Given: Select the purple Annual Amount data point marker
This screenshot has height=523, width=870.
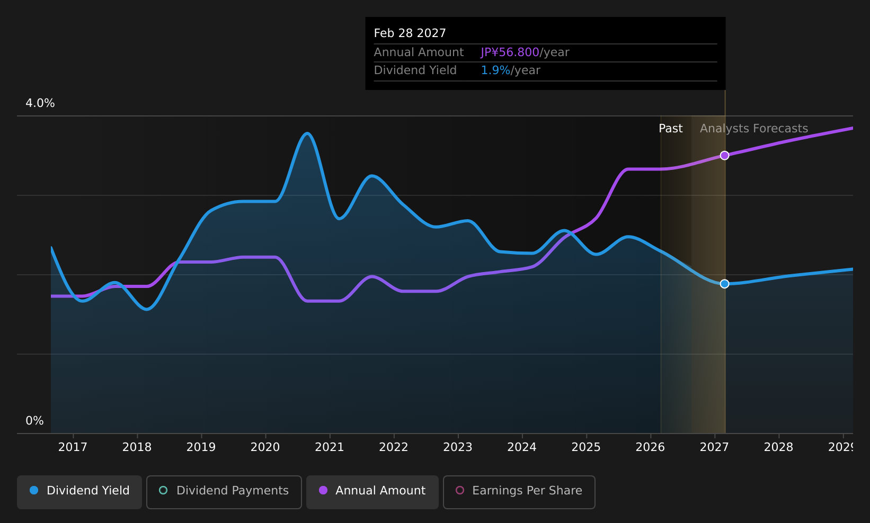Looking at the screenshot, I should (724, 155).
